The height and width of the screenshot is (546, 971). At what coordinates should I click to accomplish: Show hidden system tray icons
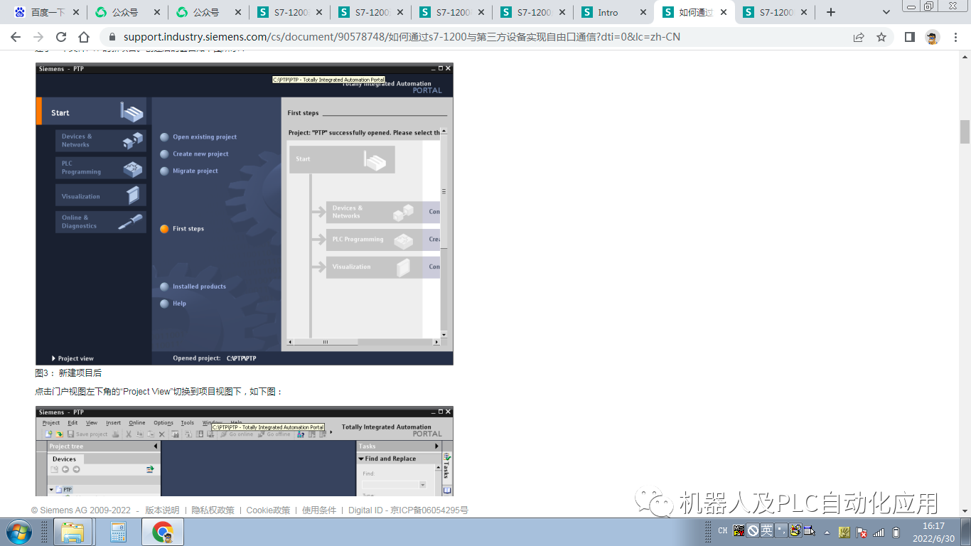[827, 532]
